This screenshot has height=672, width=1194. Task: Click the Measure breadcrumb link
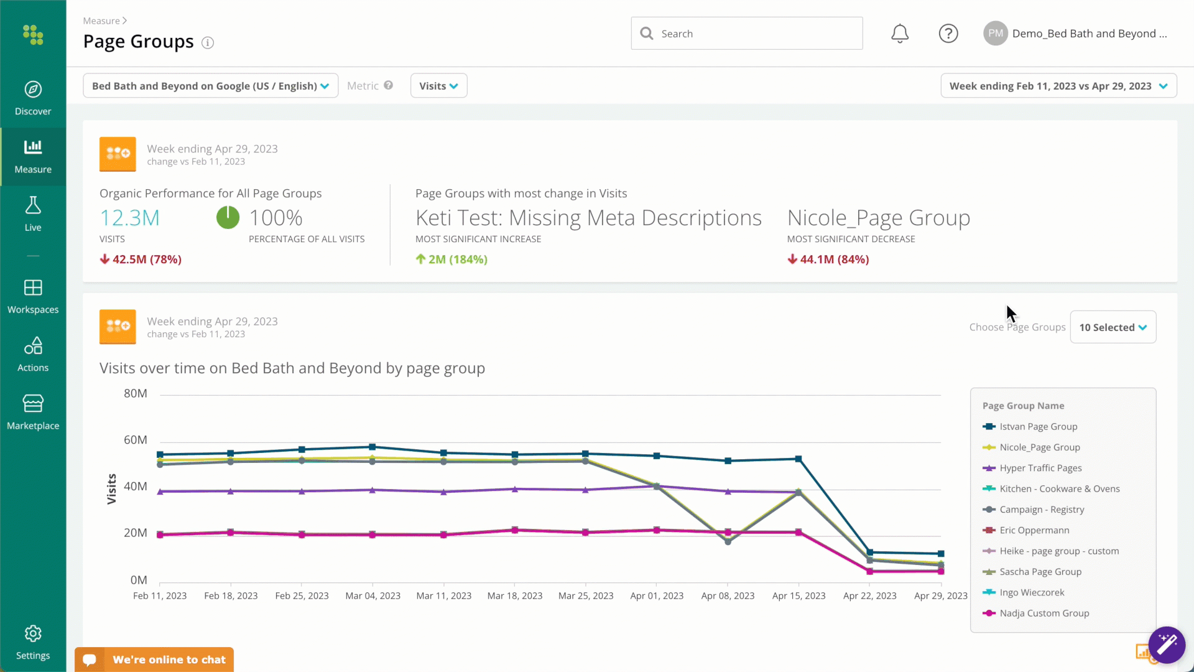pyautogui.click(x=101, y=21)
